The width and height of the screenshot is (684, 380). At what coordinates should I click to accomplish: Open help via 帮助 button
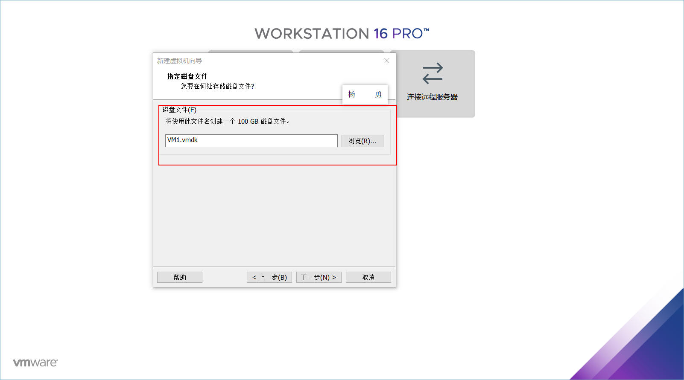click(x=180, y=277)
